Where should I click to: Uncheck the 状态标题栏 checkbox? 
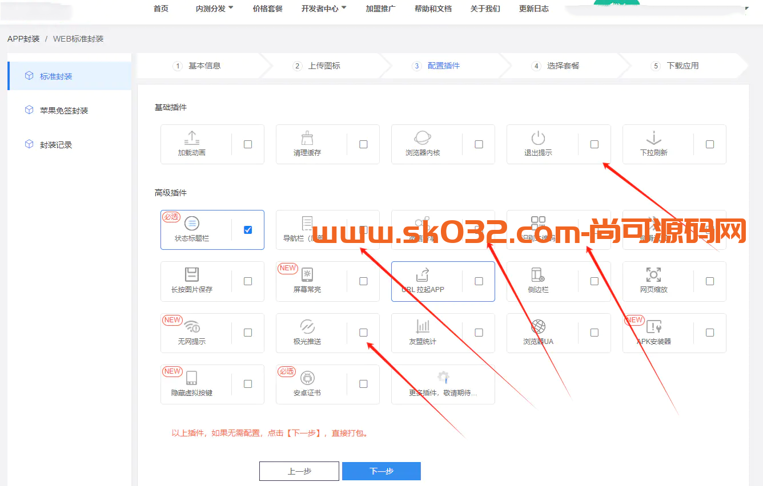pyautogui.click(x=248, y=230)
